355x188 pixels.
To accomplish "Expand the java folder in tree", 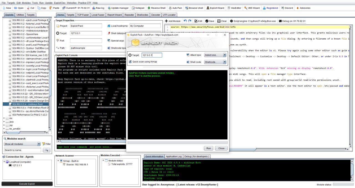I will click(4, 122).
